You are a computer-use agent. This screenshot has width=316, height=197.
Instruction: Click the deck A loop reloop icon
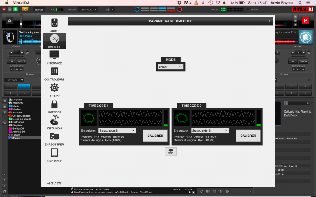pos(27,52)
